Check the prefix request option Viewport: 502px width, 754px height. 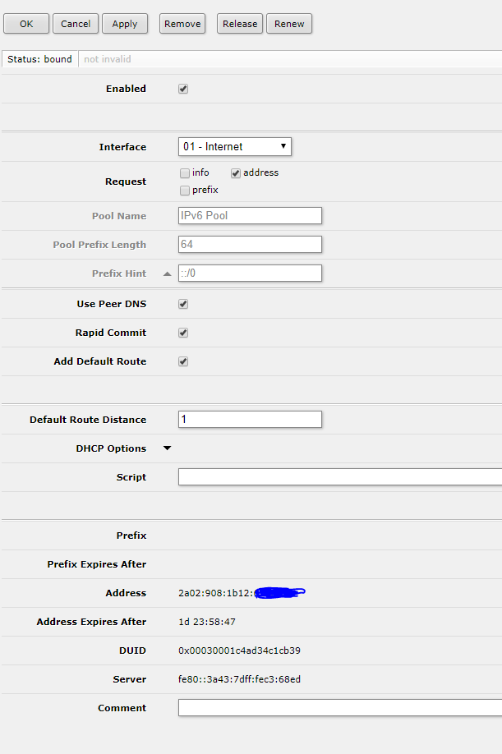pos(185,191)
